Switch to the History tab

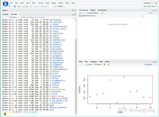point(93,10)
